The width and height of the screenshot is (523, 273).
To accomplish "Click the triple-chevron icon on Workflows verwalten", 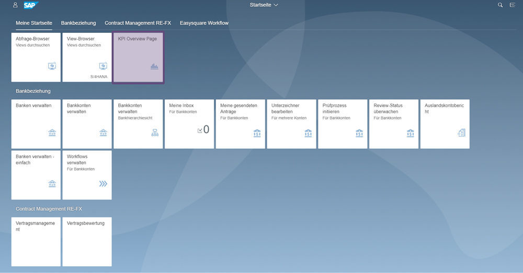I will point(103,184).
